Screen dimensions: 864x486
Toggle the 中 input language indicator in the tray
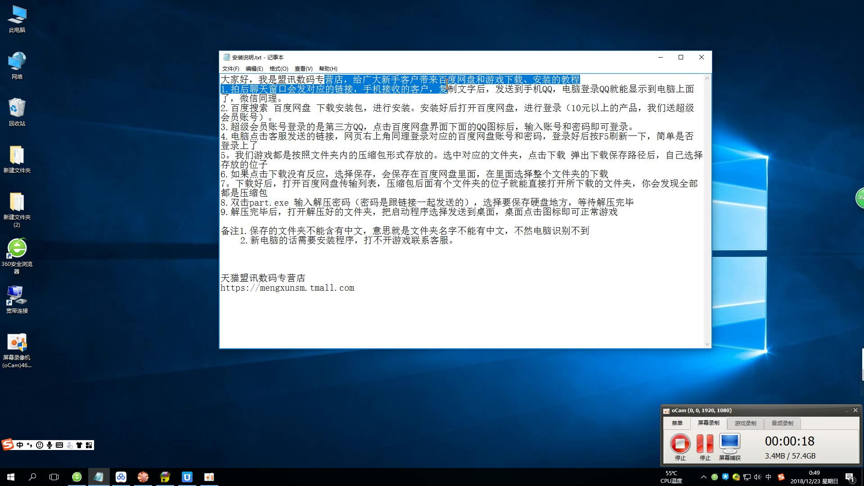(769, 477)
